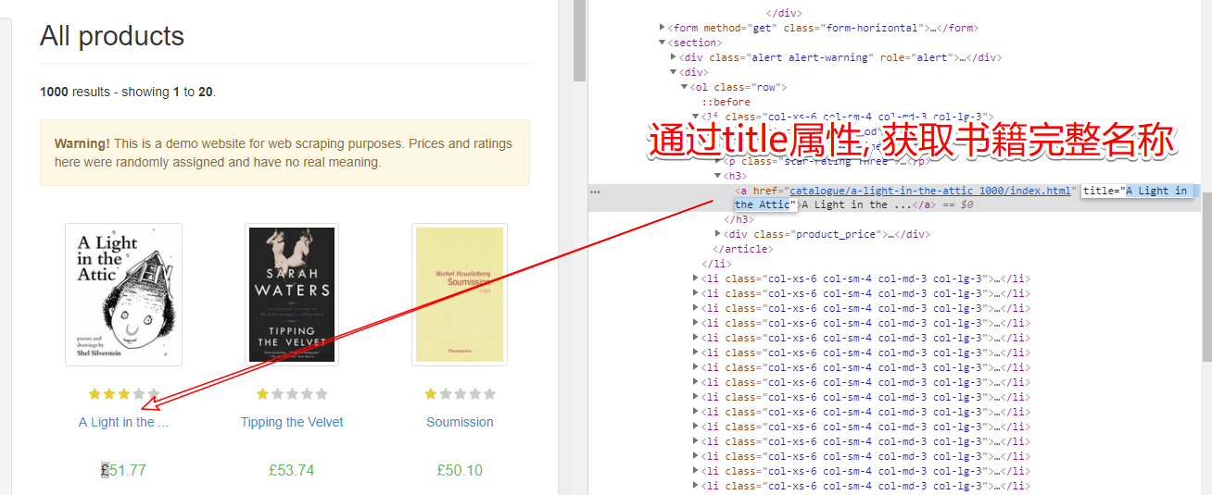
Task: Select the £50.10 price text
Action: coord(460,470)
